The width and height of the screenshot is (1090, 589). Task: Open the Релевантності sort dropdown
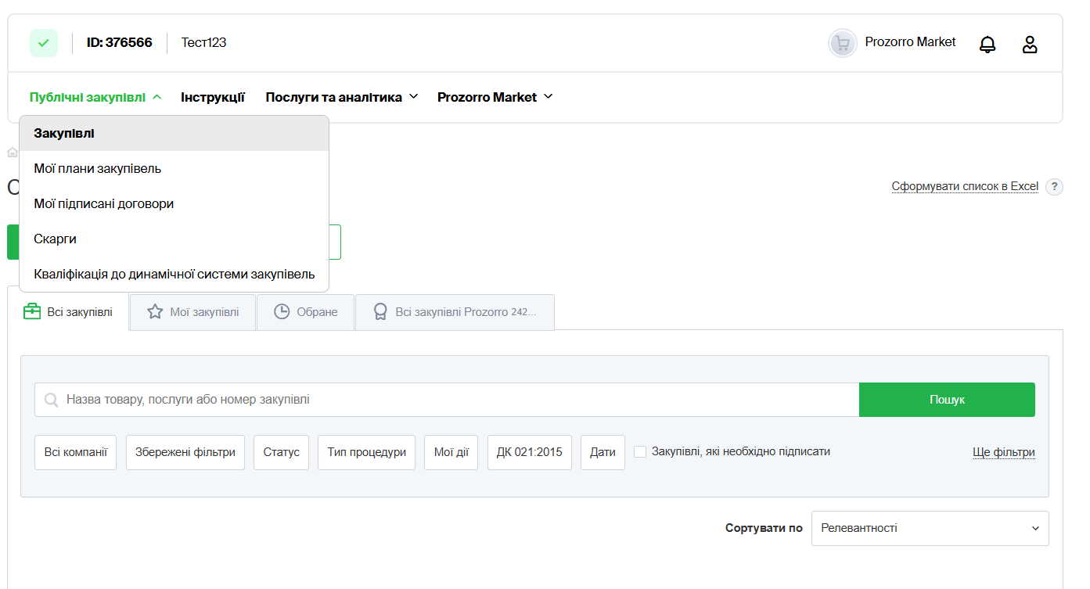click(x=930, y=529)
